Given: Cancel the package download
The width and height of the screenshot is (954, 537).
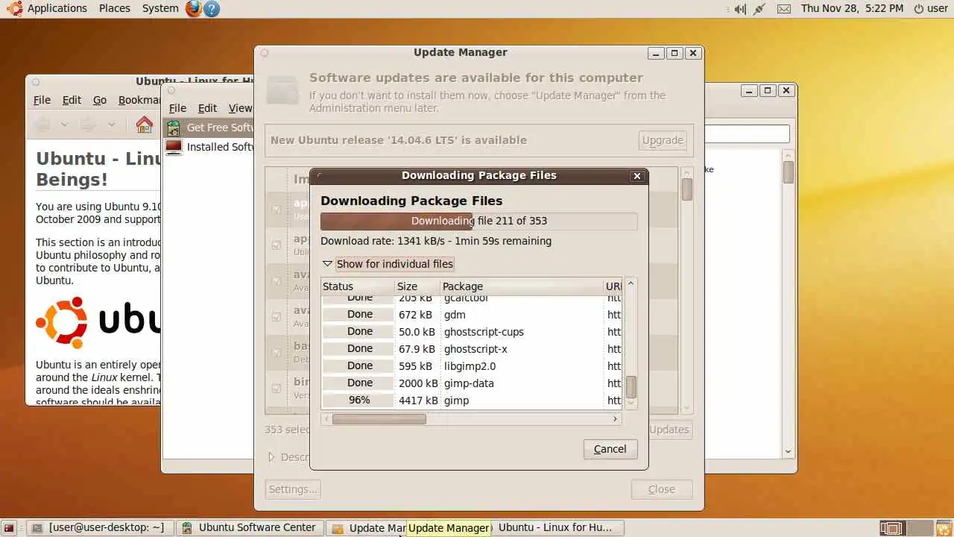Looking at the screenshot, I should tap(610, 449).
